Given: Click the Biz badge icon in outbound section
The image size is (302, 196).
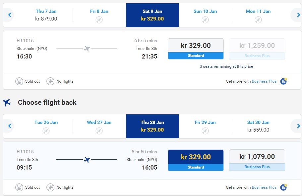Looking at the screenshot, I should [x=283, y=81].
